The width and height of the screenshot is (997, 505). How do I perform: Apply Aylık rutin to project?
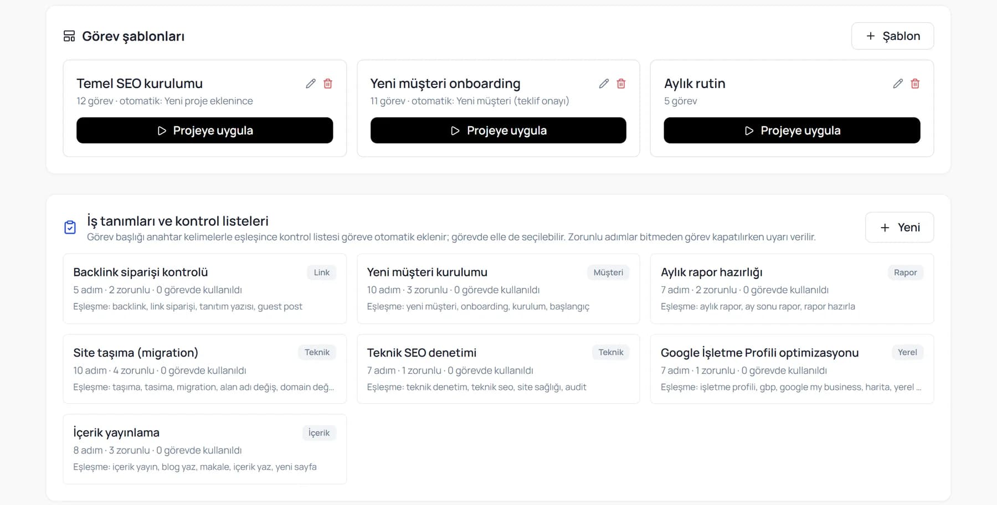[x=792, y=131]
